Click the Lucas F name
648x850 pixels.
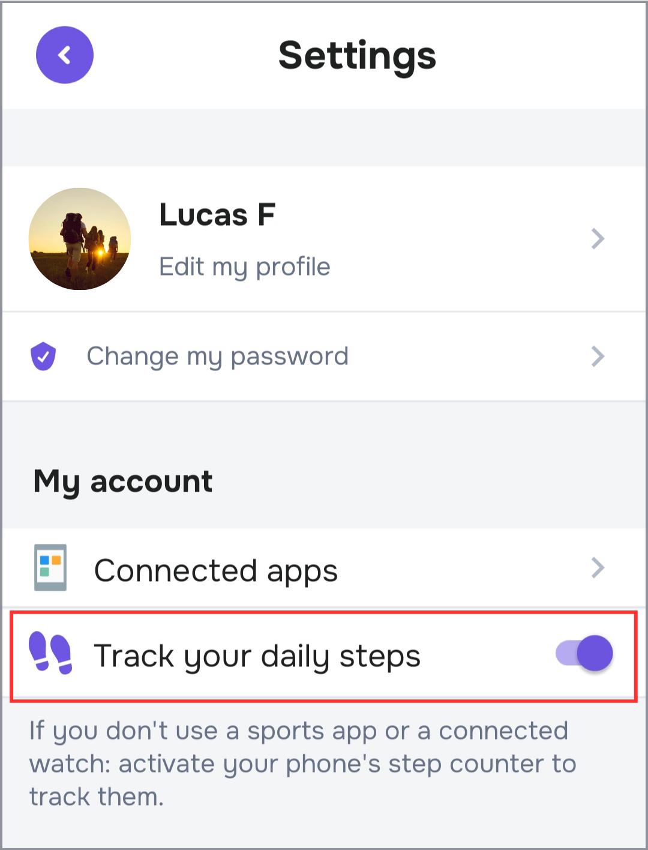point(217,215)
